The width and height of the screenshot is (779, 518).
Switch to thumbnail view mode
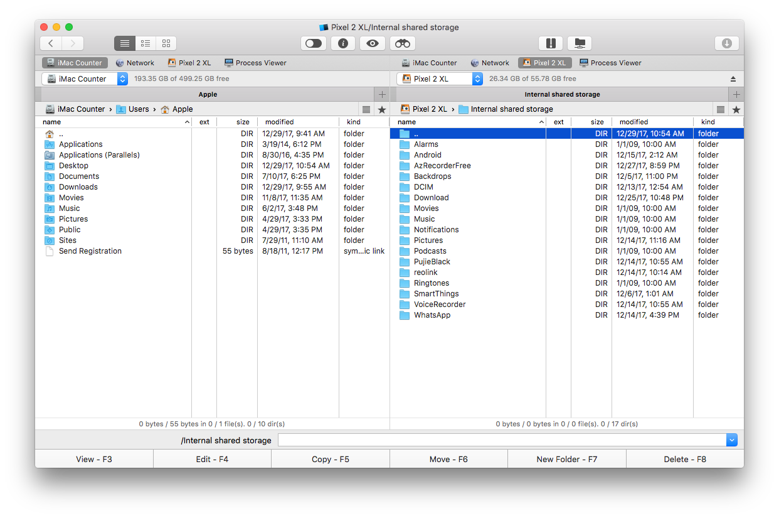(x=166, y=43)
